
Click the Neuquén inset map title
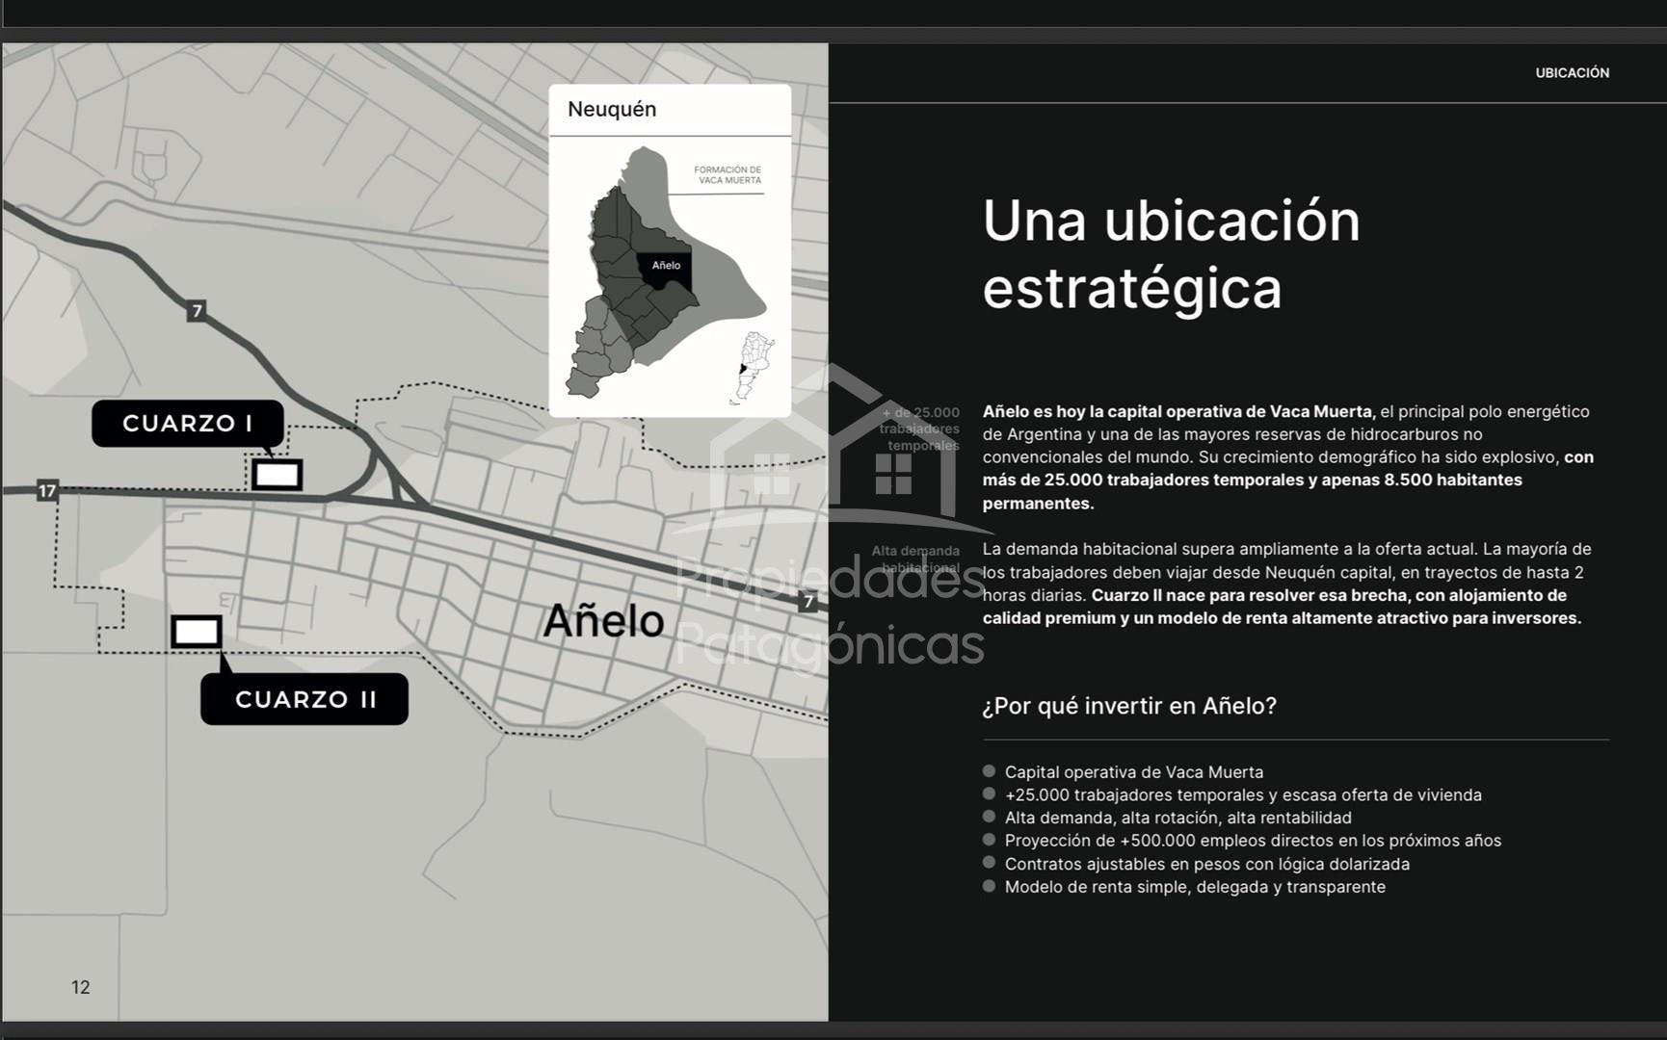tap(612, 110)
